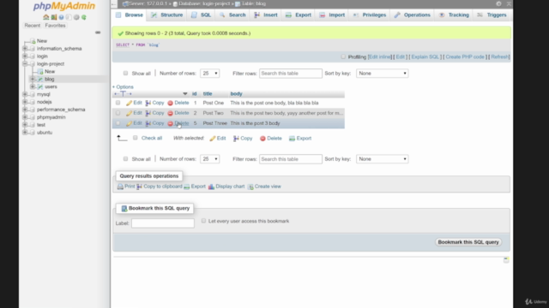Click pencil Edit icon for Post Three row
Screen dimensions: 549x308
tap(129, 123)
